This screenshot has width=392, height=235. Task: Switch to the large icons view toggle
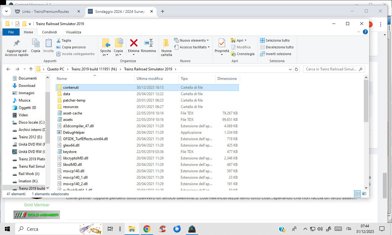[x=364, y=194]
